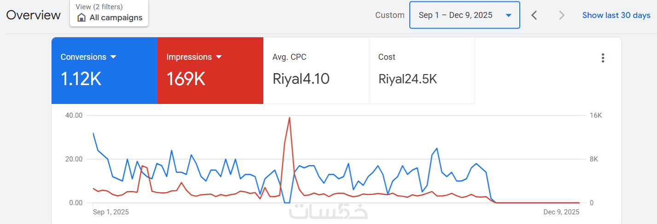Select the Avg. CPC metric card
657x224 pixels.
(316, 70)
